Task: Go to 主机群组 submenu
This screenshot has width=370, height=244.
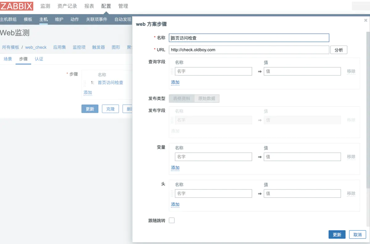Action: tap(8, 19)
